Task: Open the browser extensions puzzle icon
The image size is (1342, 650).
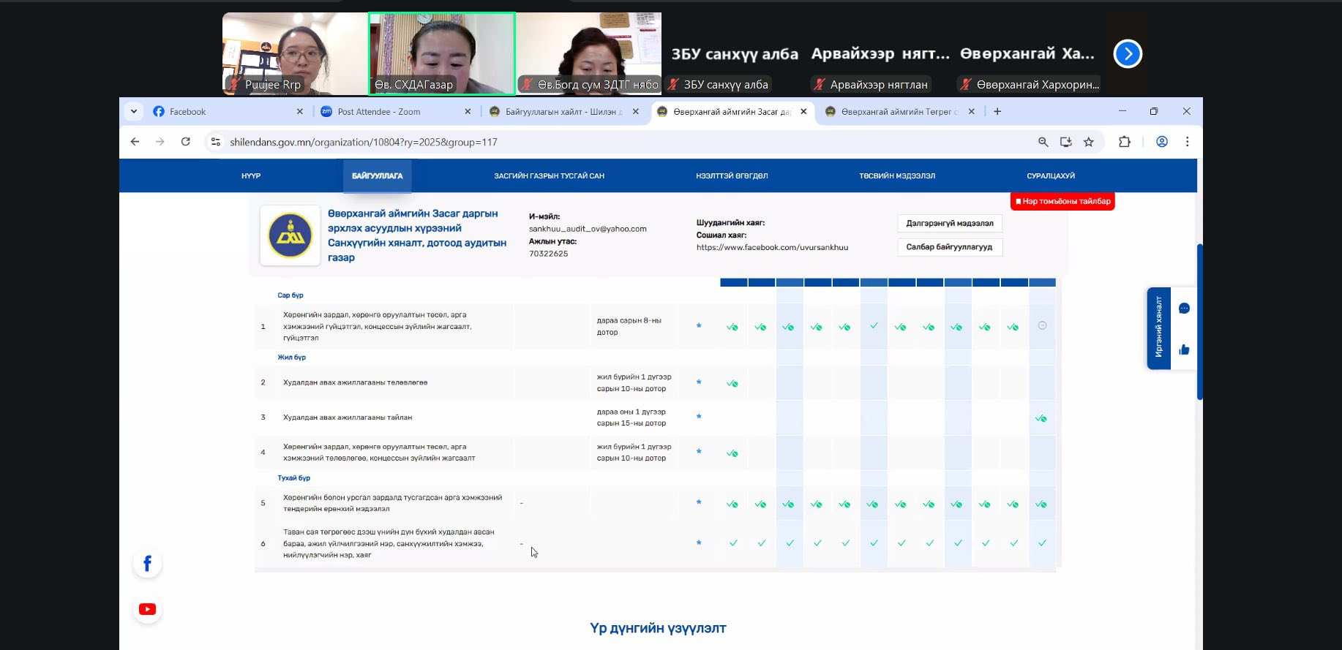Action: click(x=1125, y=142)
